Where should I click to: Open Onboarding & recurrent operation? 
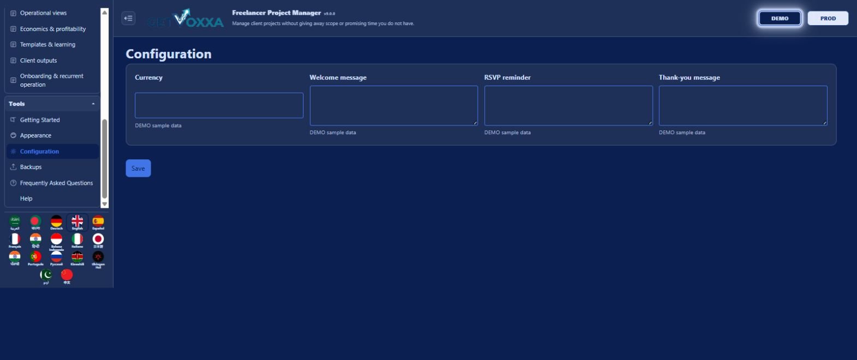[x=51, y=80]
